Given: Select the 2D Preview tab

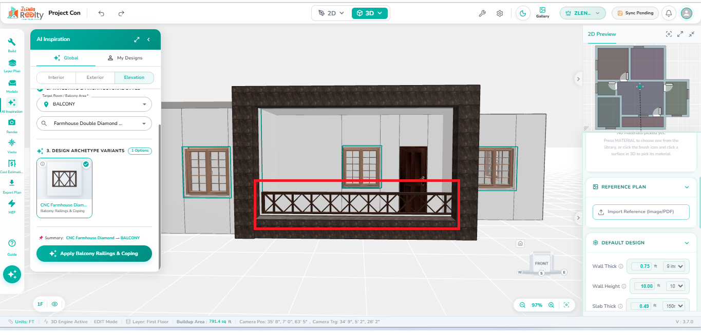Looking at the screenshot, I should (x=602, y=34).
